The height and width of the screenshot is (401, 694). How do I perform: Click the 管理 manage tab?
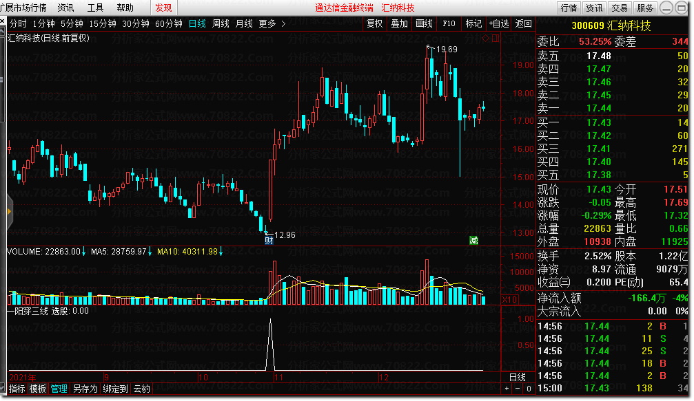[x=59, y=389]
